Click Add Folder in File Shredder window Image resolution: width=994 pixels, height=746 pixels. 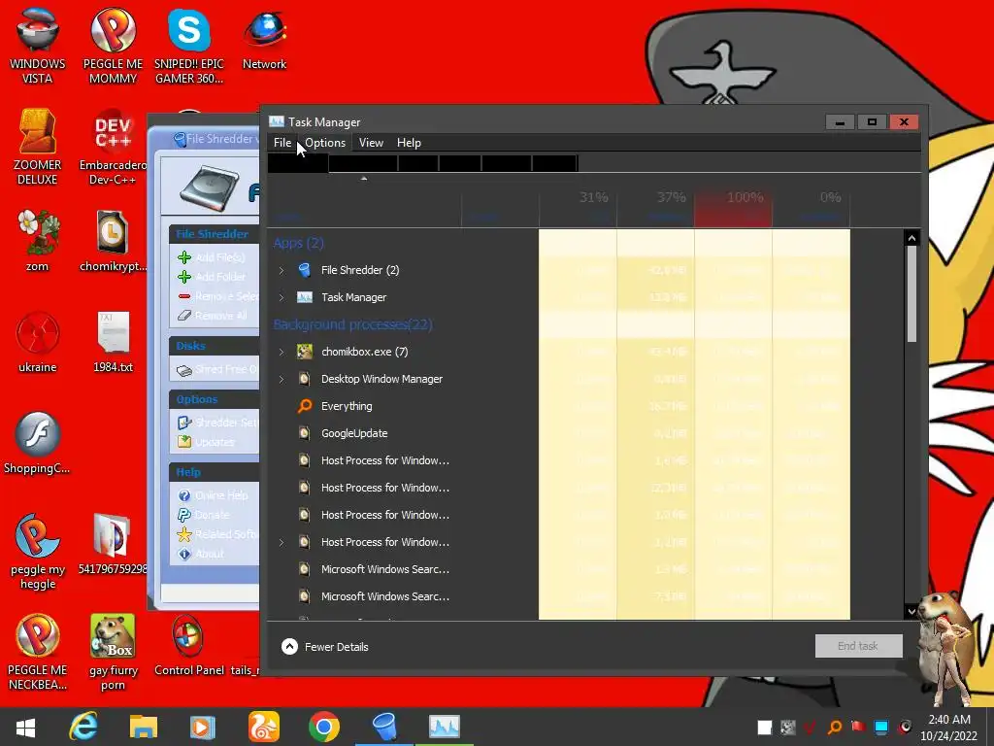(218, 277)
